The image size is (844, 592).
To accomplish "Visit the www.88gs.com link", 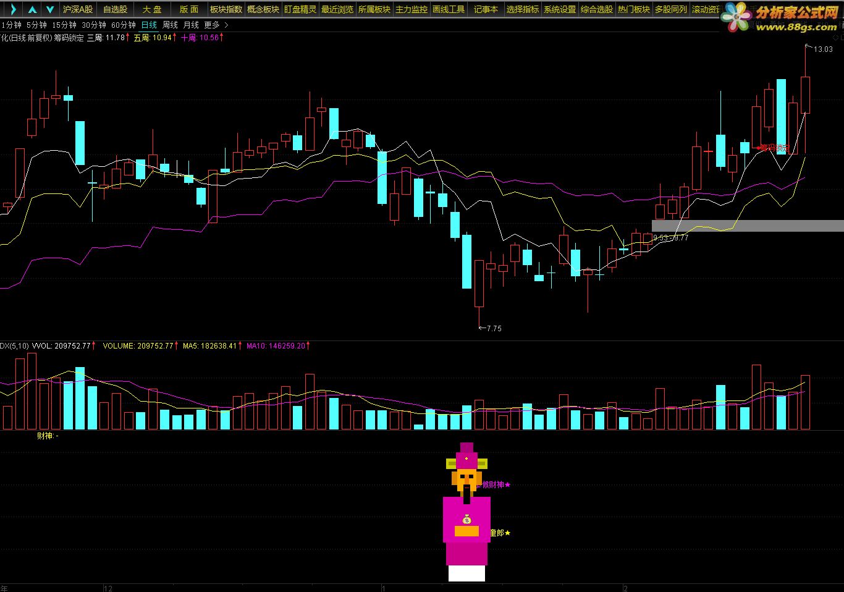I will (x=796, y=27).
